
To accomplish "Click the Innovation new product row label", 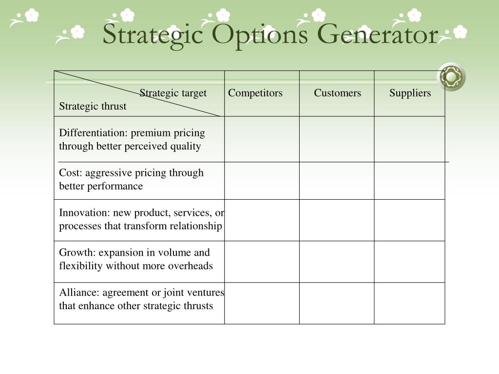I will 141,219.
